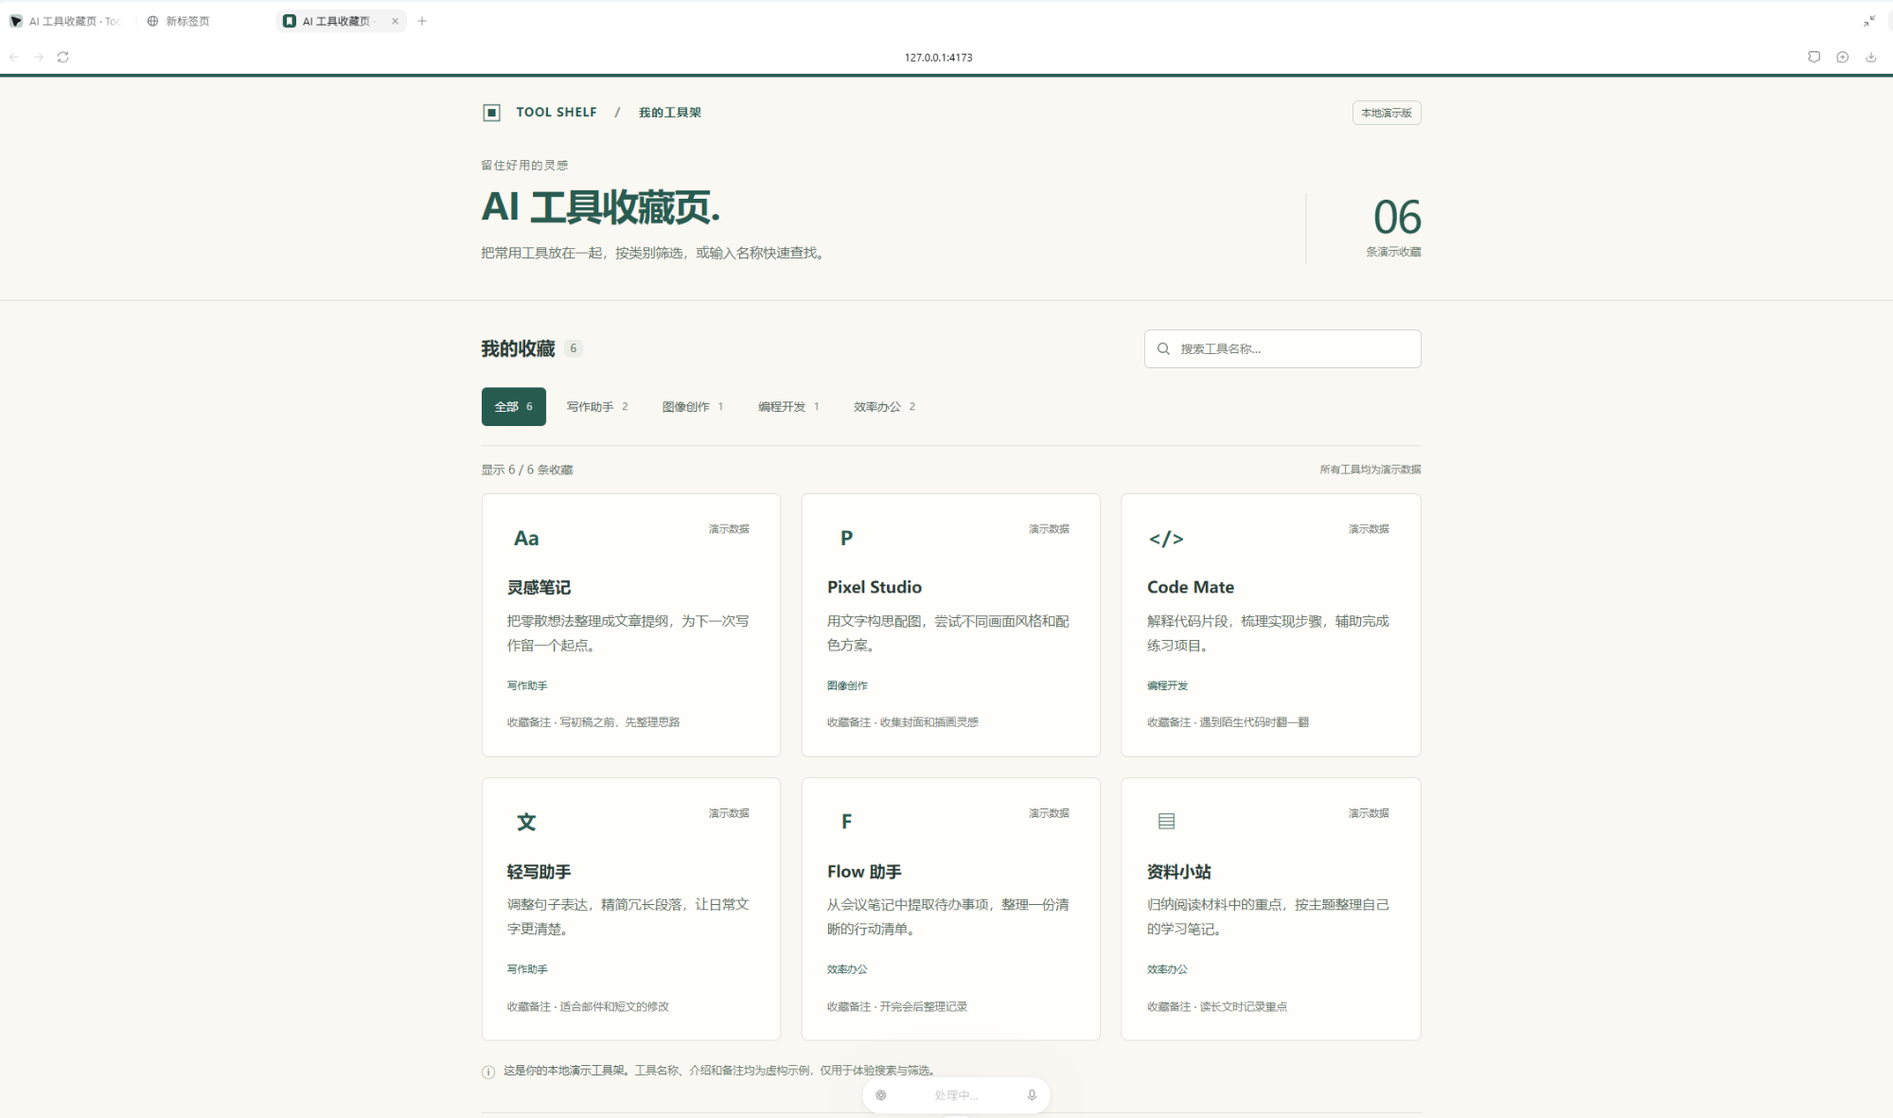
Task: Open a new tab with the plus icon
Action: click(x=422, y=21)
